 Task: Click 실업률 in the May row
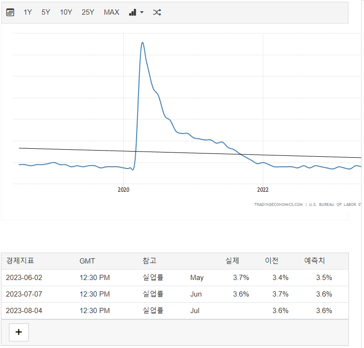[153, 277]
